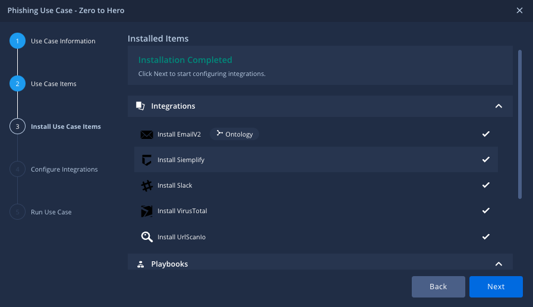Screen dimensions: 533x307
Task: Select the Install Siemplify row
Action: 315,160
